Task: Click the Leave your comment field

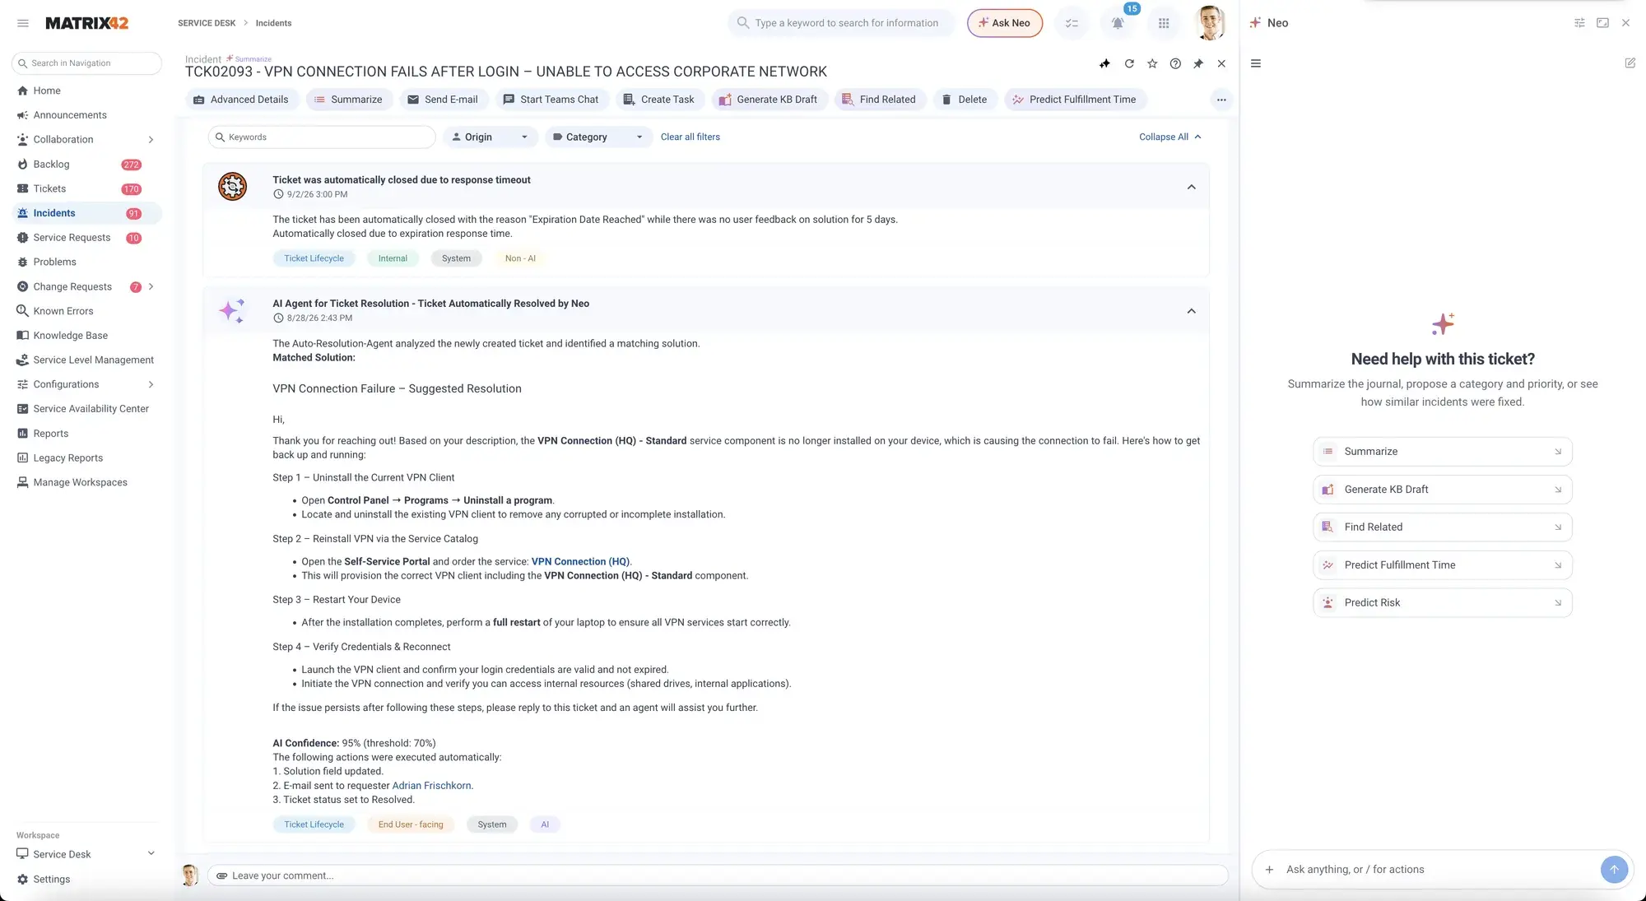Action: pyautogui.click(x=718, y=875)
